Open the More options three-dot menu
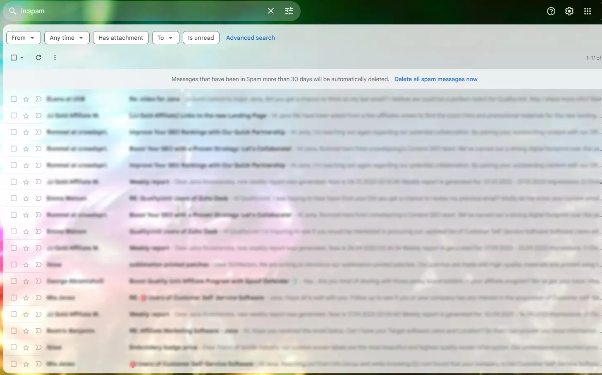 55,58
